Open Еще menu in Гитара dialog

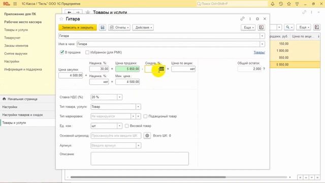point(248,27)
